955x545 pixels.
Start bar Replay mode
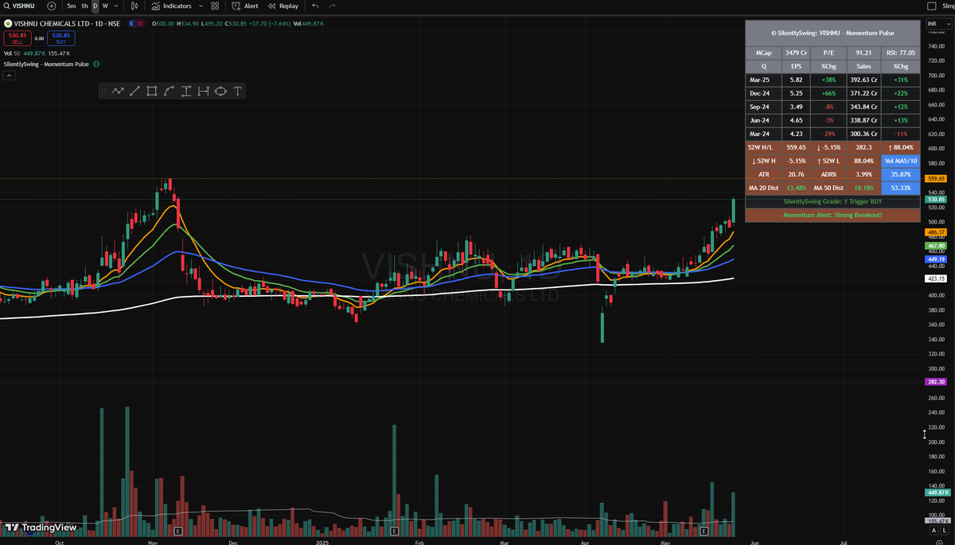[x=283, y=6]
